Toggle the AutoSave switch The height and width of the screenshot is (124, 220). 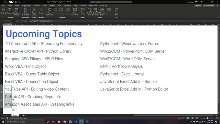tap(11, 2)
